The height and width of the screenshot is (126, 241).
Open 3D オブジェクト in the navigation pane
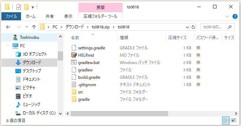(35, 54)
